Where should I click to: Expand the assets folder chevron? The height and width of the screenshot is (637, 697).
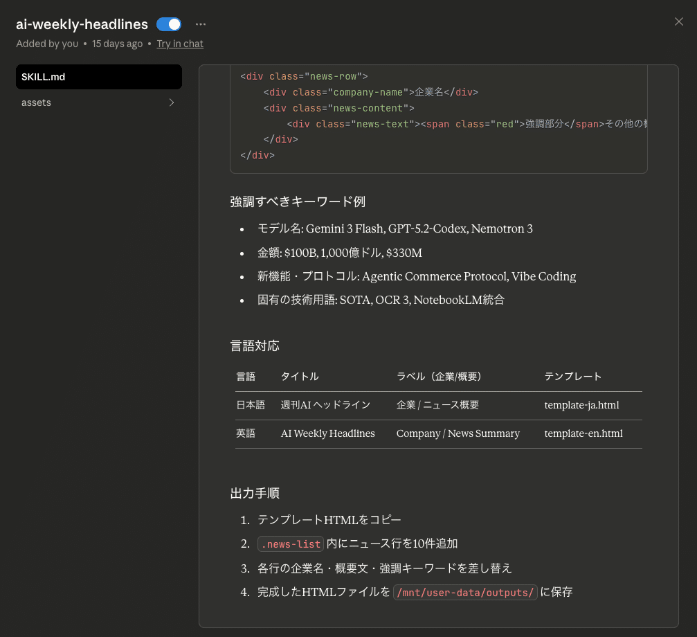[x=172, y=102]
